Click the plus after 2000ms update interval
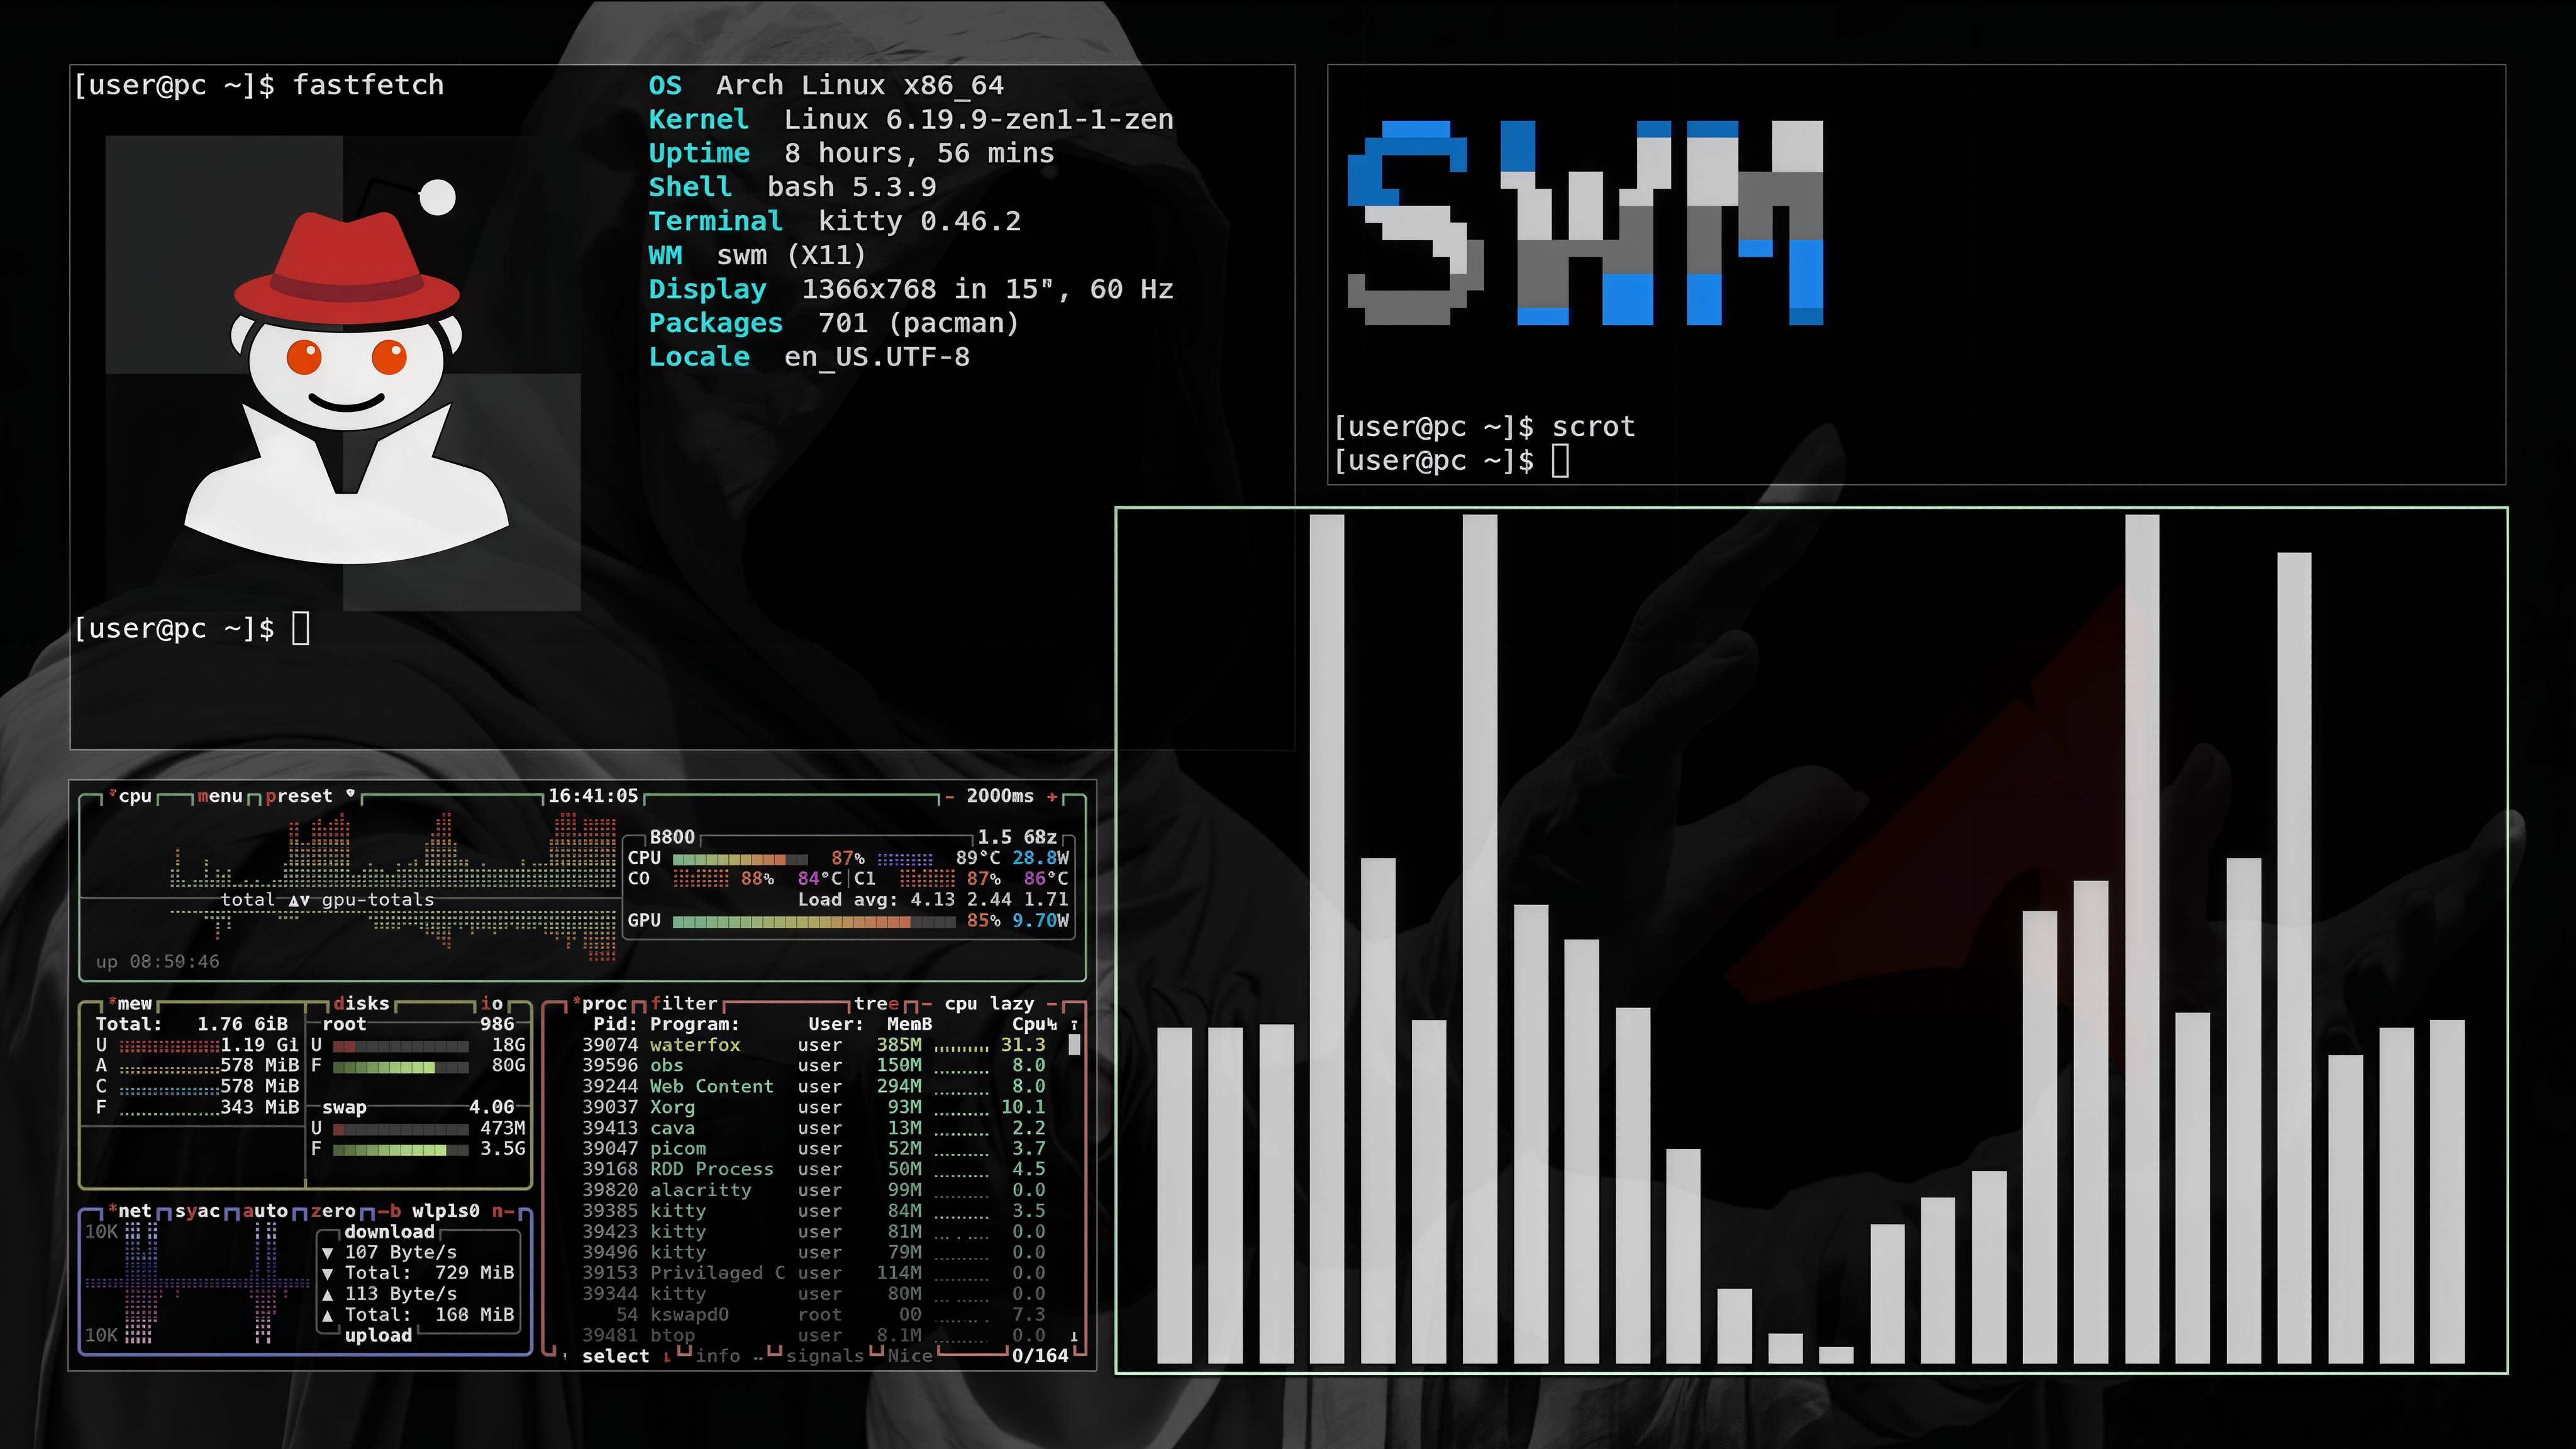This screenshot has height=1449, width=2576. (x=1052, y=796)
